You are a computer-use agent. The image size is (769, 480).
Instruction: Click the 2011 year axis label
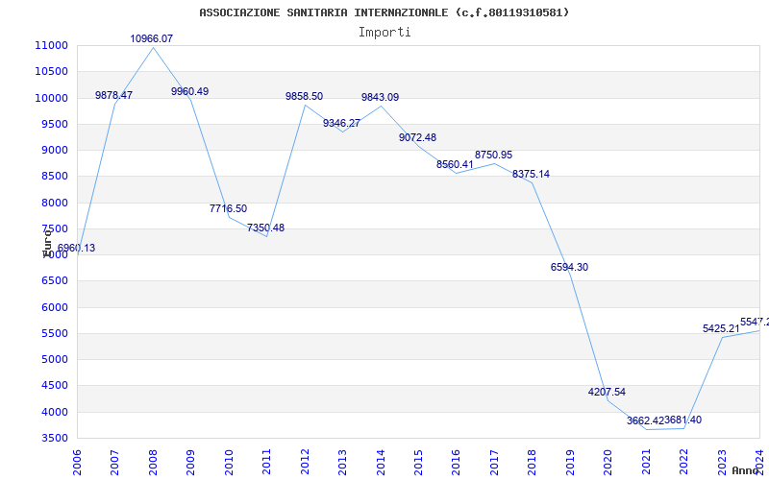tap(267, 463)
